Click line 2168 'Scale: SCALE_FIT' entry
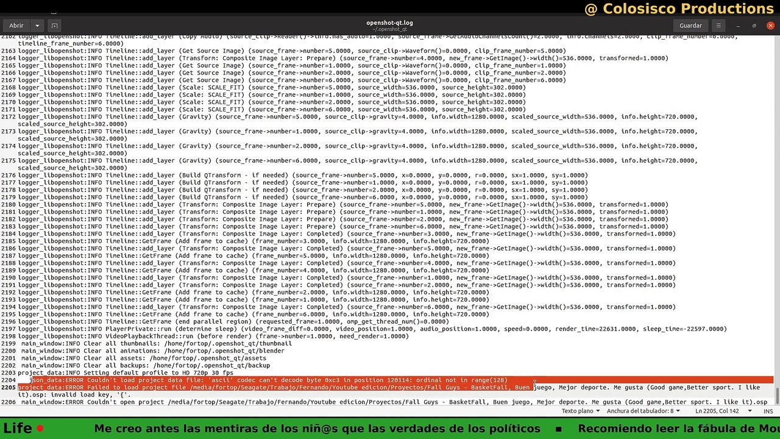The height and width of the screenshot is (439, 780). 272,87
